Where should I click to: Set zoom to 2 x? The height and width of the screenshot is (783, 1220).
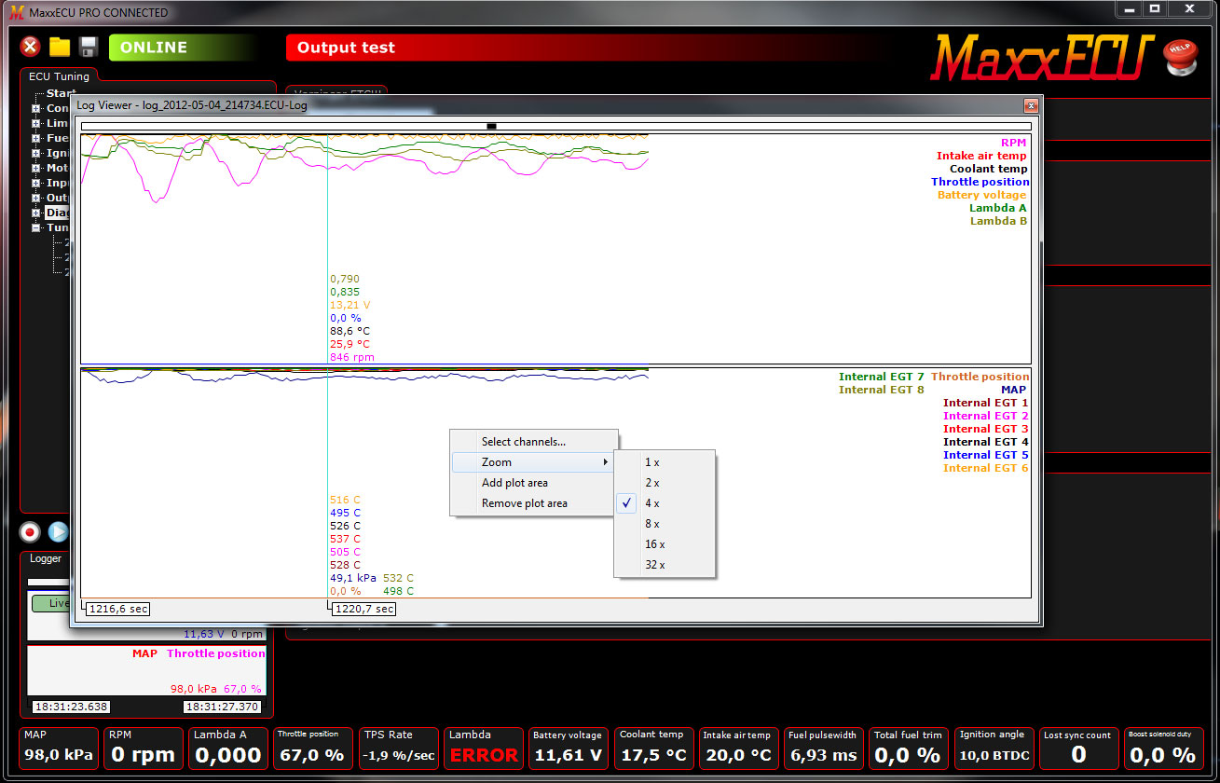click(x=665, y=483)
